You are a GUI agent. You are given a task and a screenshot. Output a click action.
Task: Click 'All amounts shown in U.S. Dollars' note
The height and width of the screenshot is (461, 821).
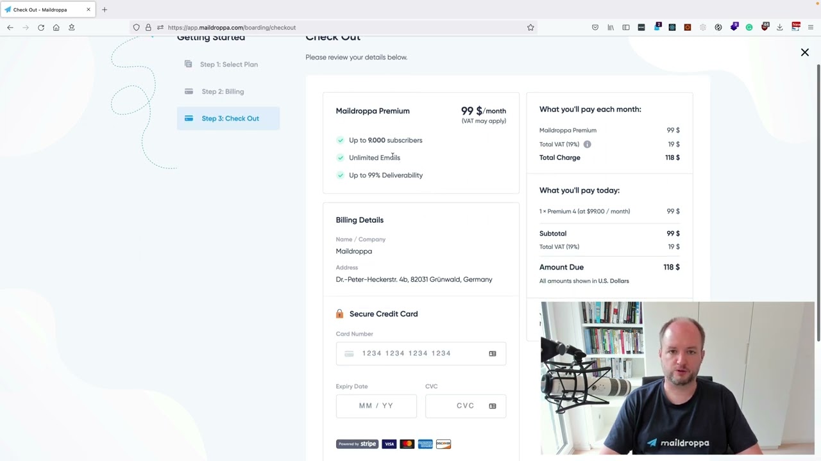584,281
